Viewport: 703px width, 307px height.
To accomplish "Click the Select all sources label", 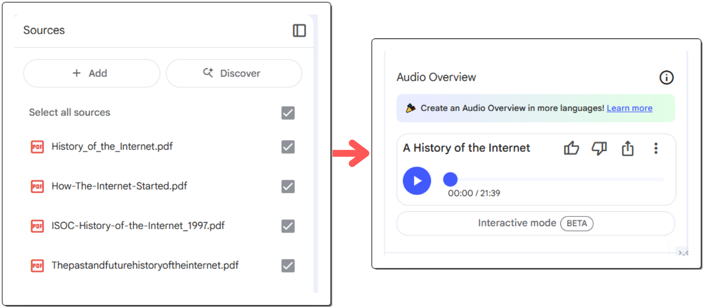I will coord(70,112).
